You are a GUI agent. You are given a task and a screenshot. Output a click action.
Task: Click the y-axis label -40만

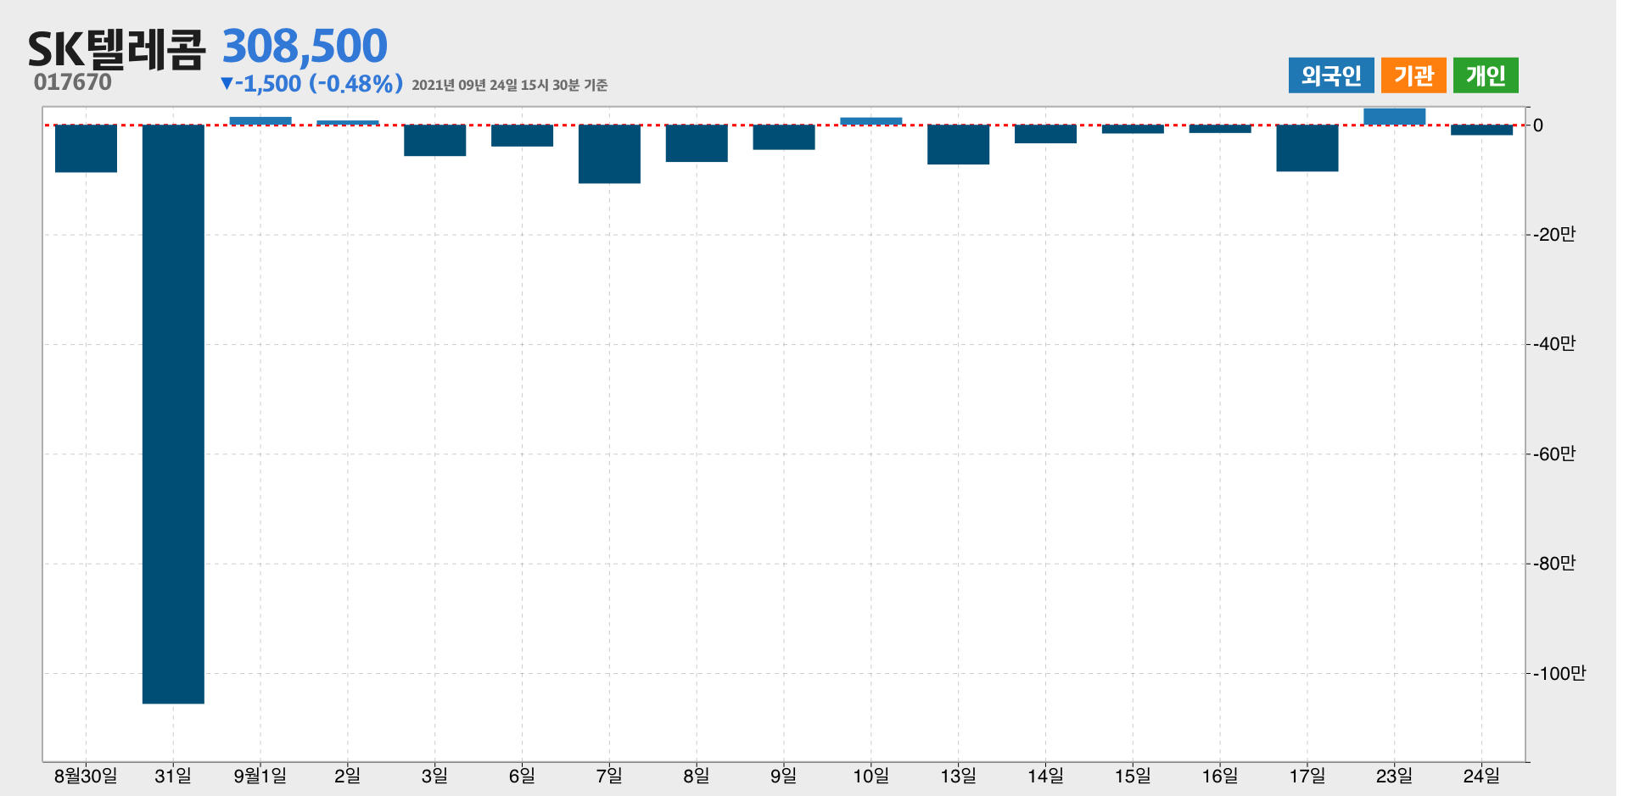[1554, 344]
